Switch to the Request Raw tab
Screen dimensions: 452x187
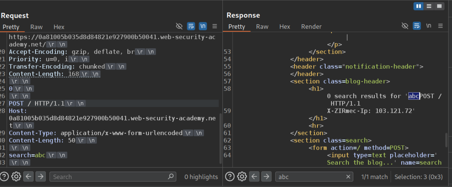36,27
